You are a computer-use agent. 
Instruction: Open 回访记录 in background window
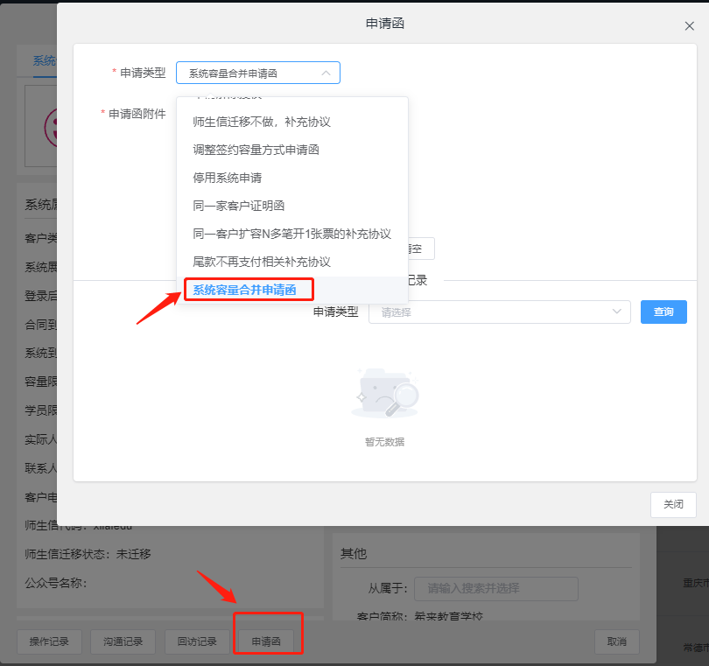(x=197, y=641)
